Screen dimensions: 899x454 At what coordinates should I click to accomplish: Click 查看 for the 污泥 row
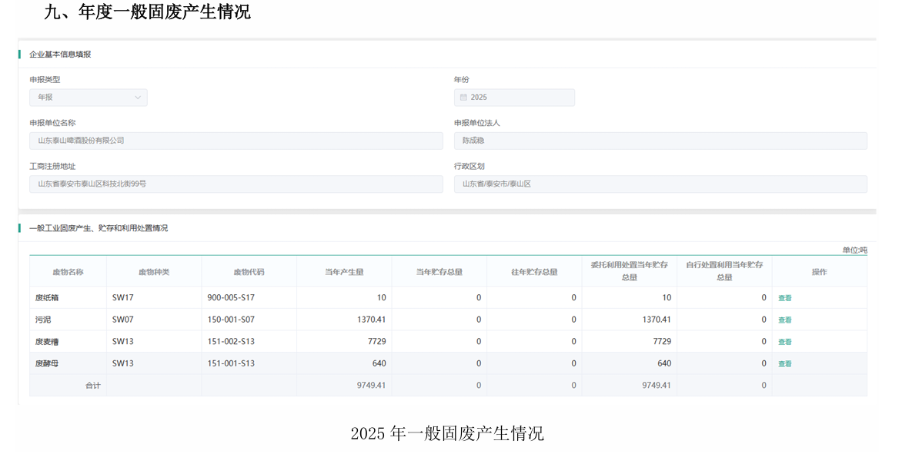pos(784,320)
